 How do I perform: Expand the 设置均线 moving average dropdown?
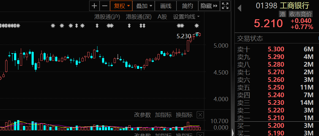(186, 17)
